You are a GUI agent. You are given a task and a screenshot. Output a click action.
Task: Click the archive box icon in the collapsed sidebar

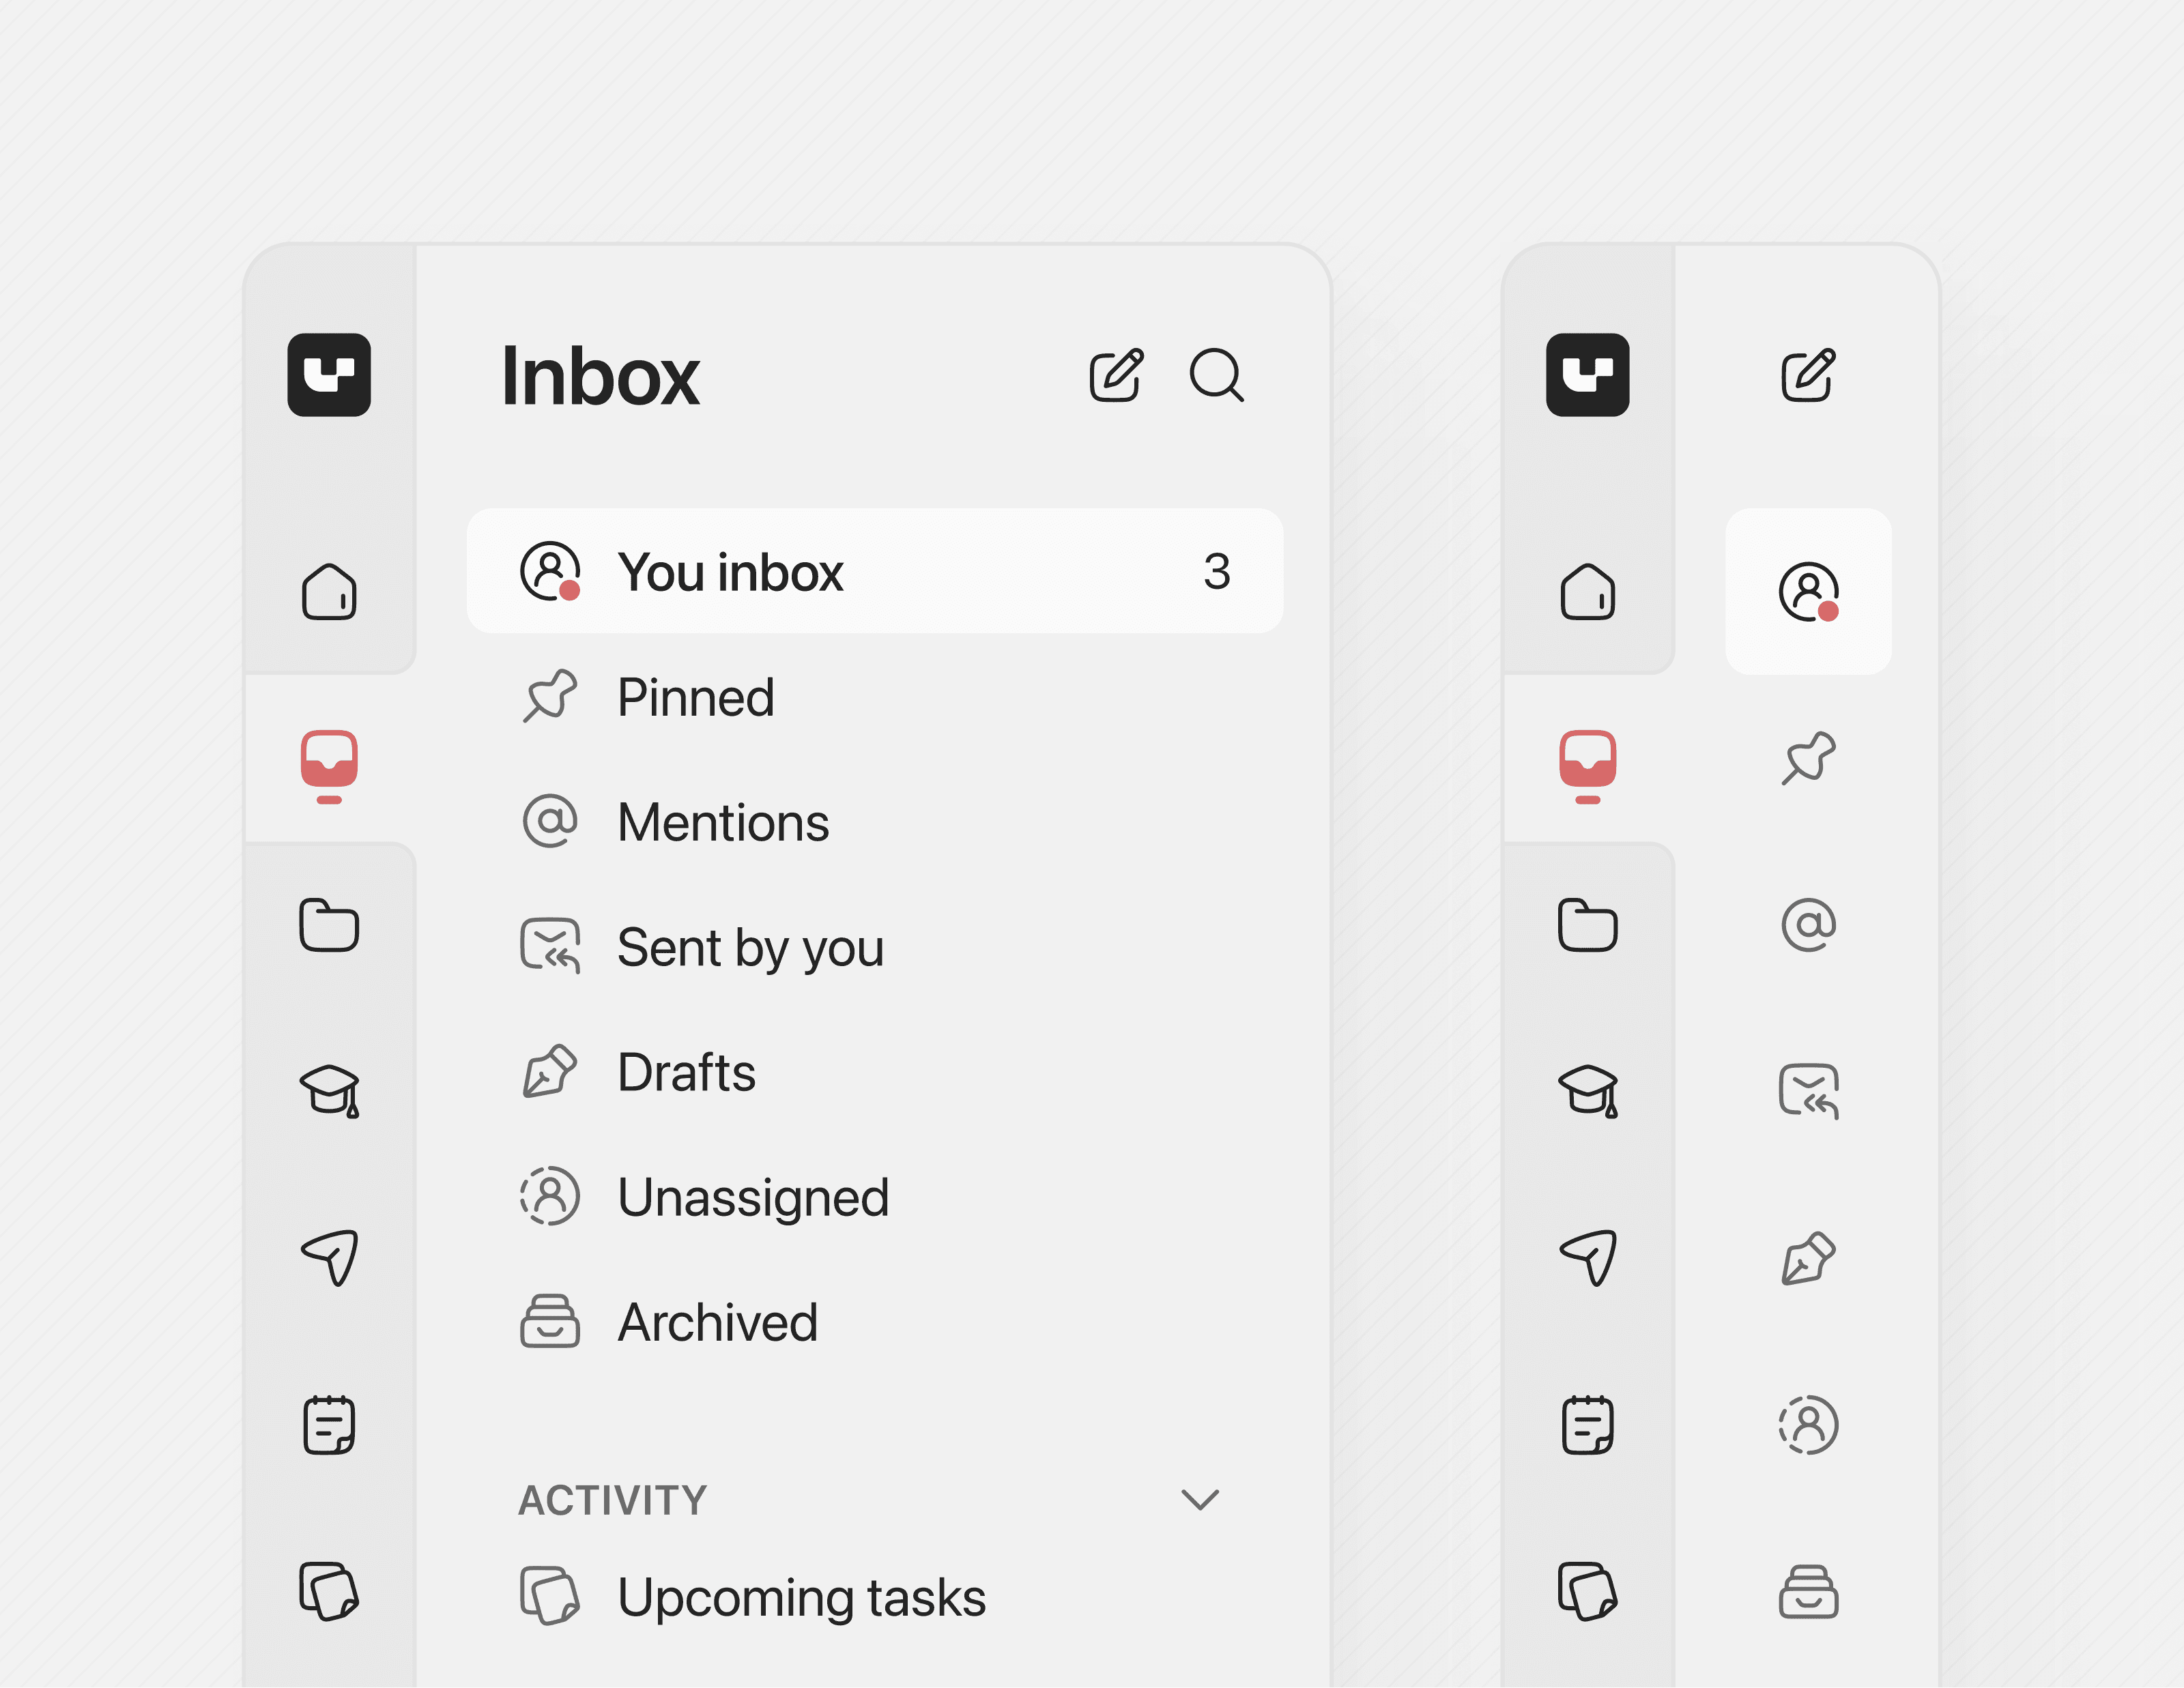coord(1808,1591)
